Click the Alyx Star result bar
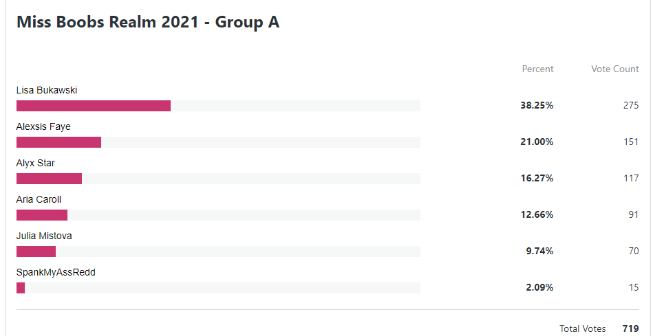The height and width of the screenshot is (336, 653). click(218, 179)
